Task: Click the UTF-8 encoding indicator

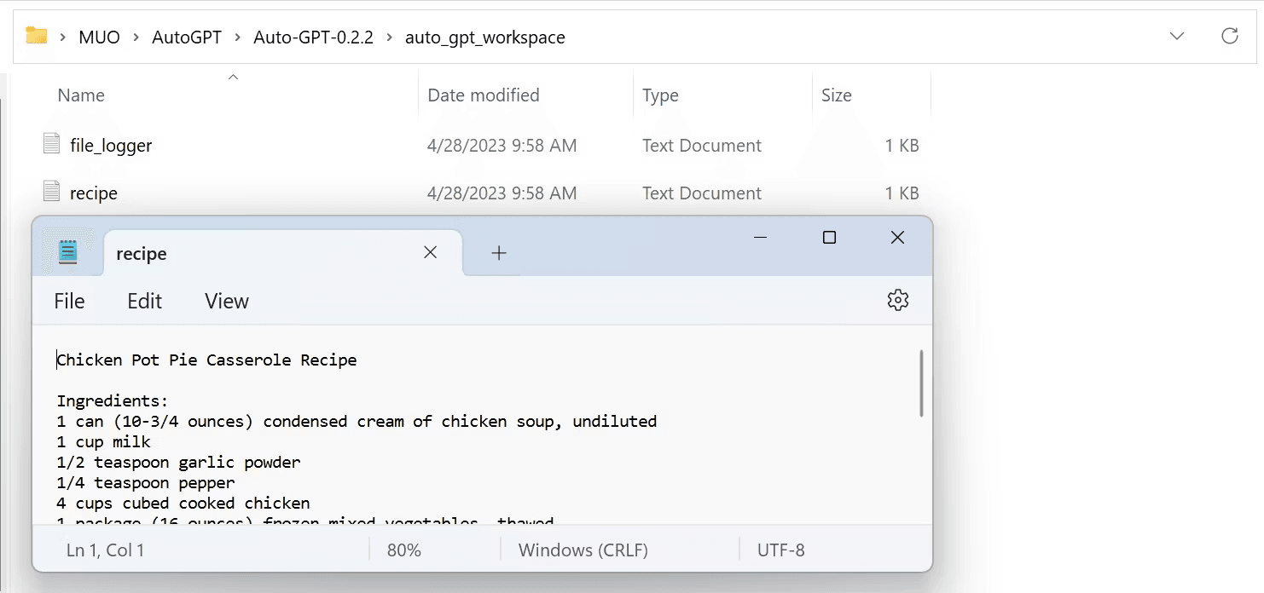Action: point(781,550)
